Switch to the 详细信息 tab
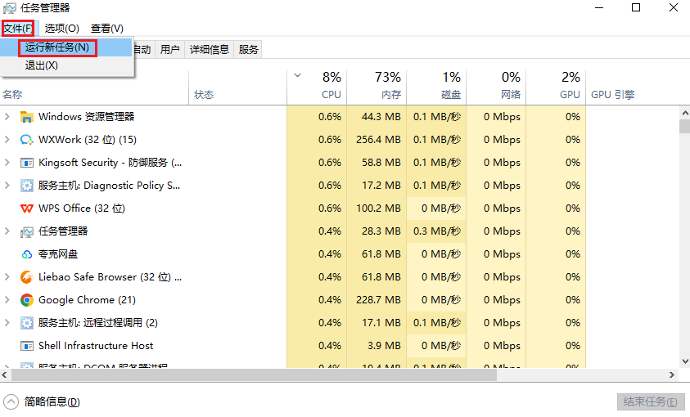This screenshot has width=690, height=417. (210, 49)
